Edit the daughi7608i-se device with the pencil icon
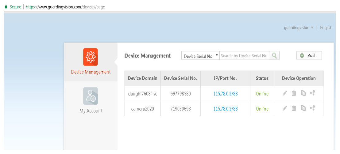 click(x=285, y=93)
